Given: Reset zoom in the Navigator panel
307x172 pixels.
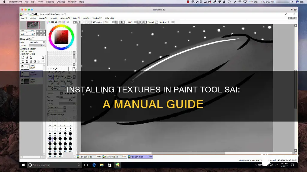Looking at the screenshot, I should coord(44,31).
